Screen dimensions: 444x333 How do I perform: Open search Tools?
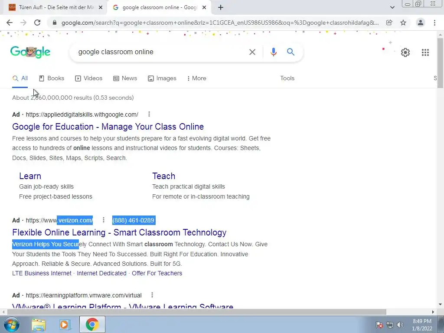click(287, 78)
